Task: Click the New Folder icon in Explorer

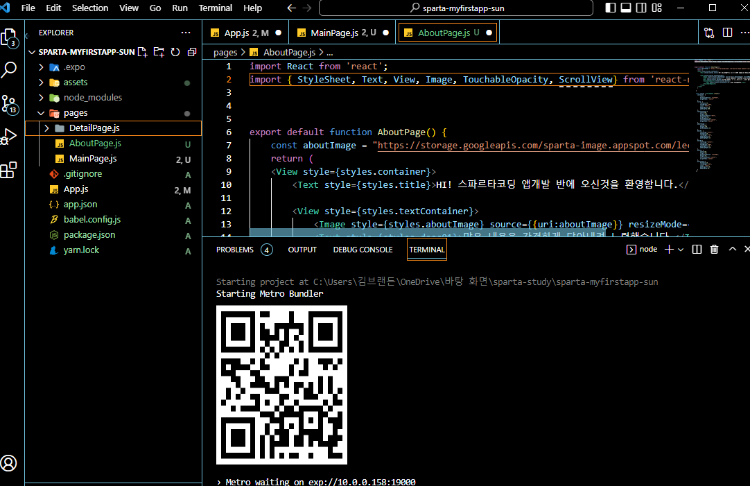Action: click(x=159, y=52)
